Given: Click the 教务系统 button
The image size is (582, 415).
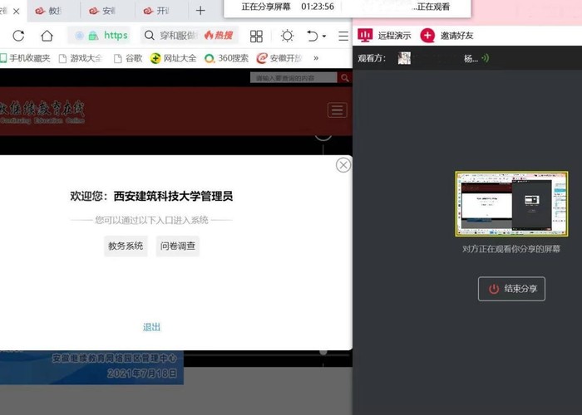Looking at the screenshot, I should tap(126, 246).
